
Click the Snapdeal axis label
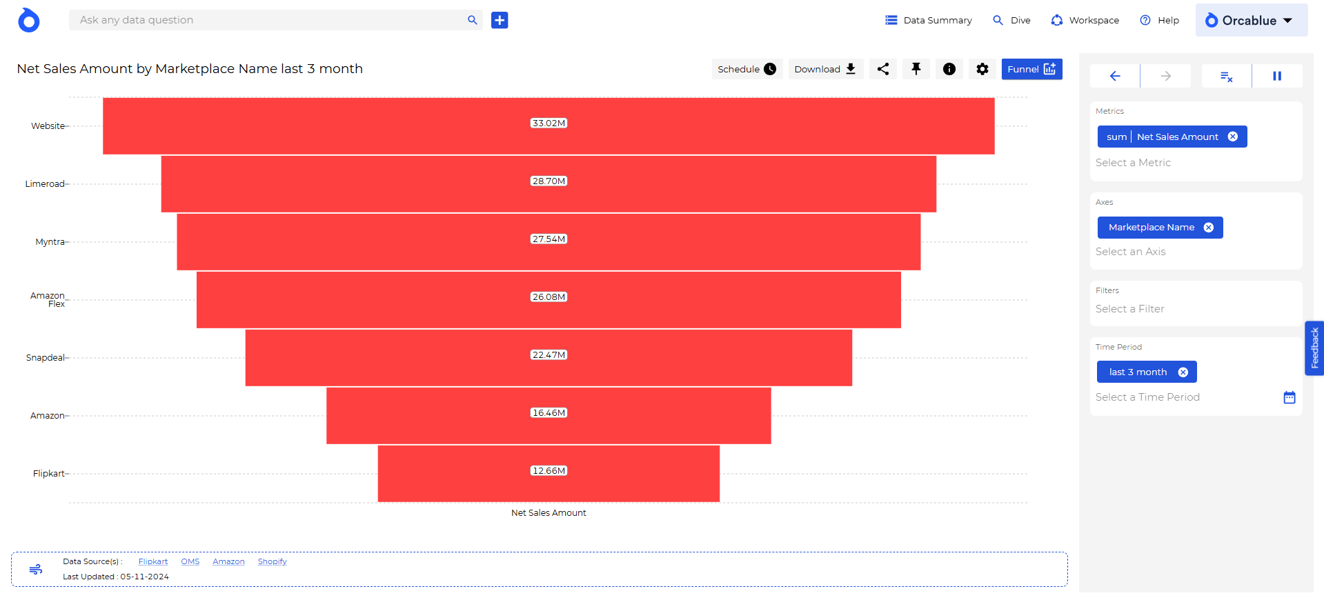click(x=46, y=358)
